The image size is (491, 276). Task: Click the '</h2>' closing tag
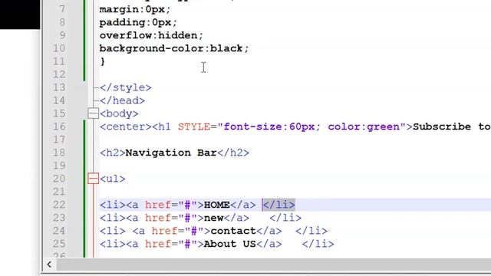coord(233,153)
